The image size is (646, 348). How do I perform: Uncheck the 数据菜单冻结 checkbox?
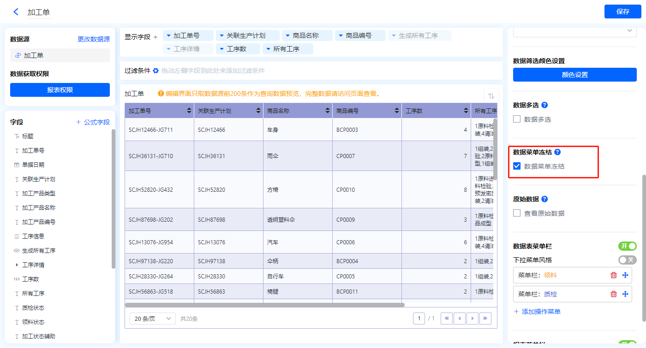click(x=517, y=166)
